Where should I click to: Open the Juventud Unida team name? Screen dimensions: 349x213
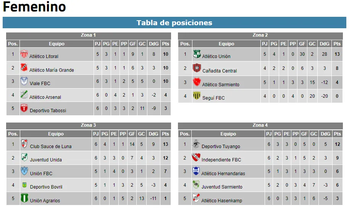coord(46,160)
